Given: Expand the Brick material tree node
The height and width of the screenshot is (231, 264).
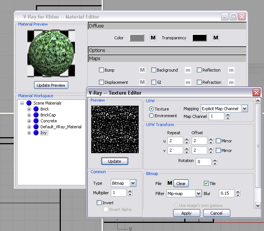Looking at the screenshot, I should pos(29,109).
